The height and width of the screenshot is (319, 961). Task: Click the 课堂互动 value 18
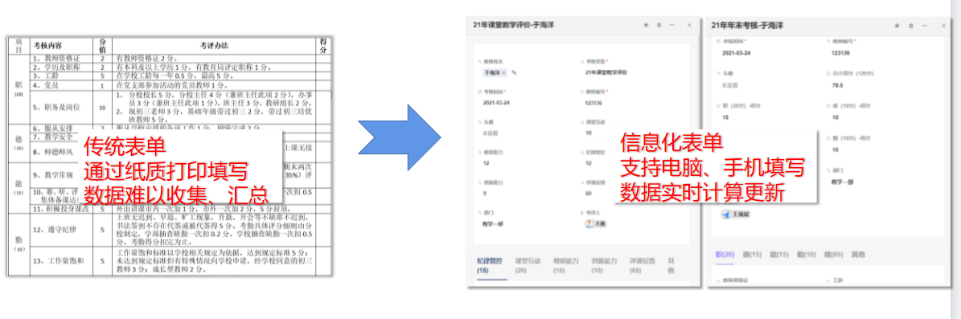(x=589, y=133)
